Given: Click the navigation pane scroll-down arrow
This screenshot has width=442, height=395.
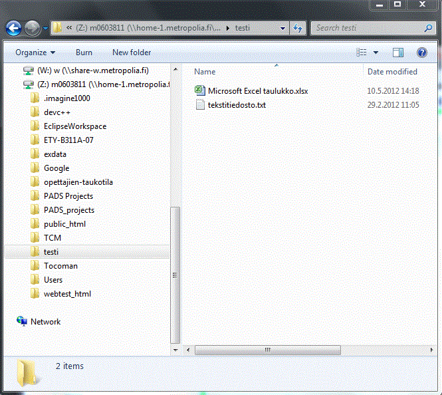Looking at the screenshot, I should pos(175,350).
